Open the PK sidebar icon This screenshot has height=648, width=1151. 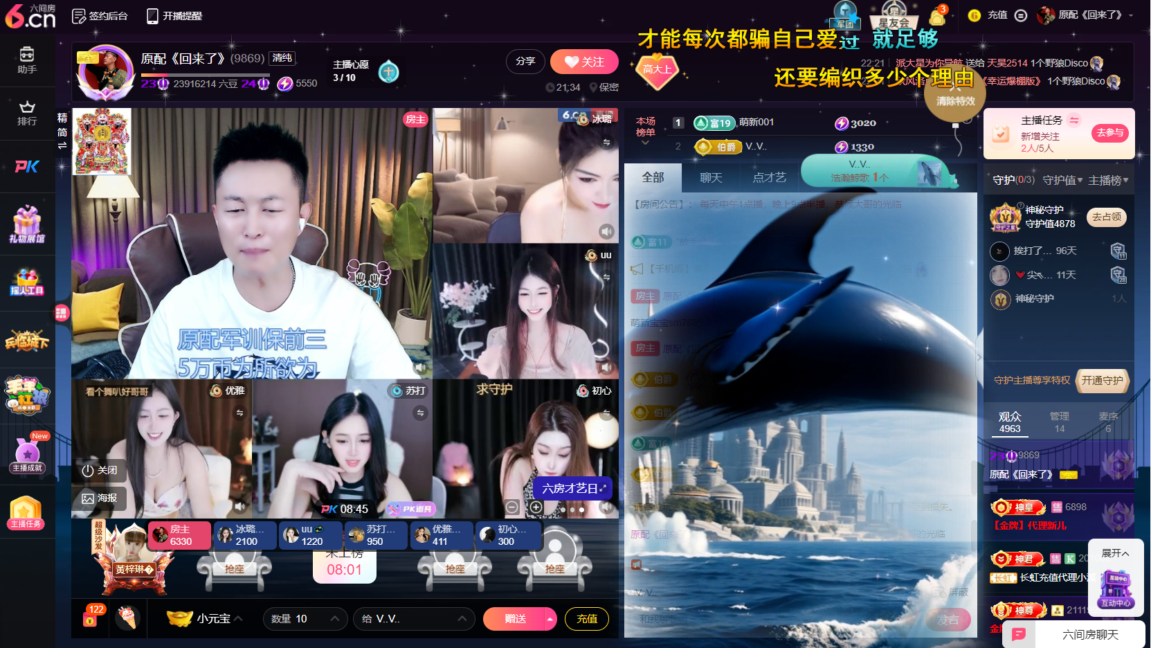tap(27, 166)
